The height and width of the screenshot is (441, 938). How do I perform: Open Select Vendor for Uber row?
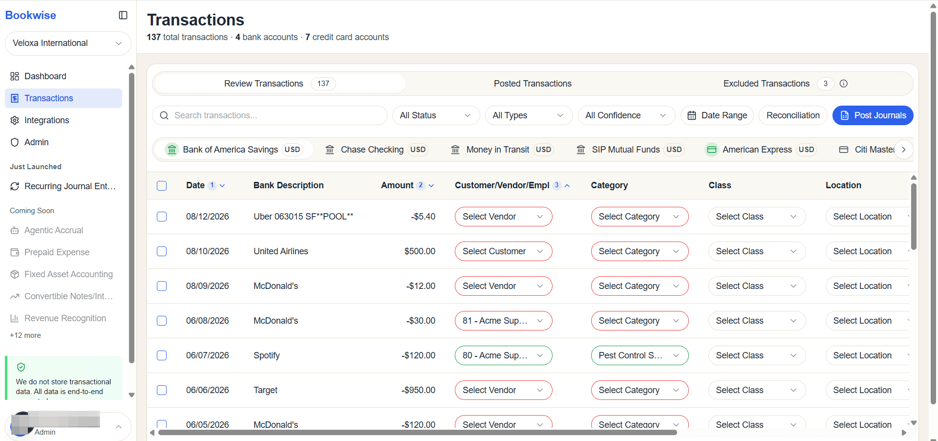click(x=504, y=217)
